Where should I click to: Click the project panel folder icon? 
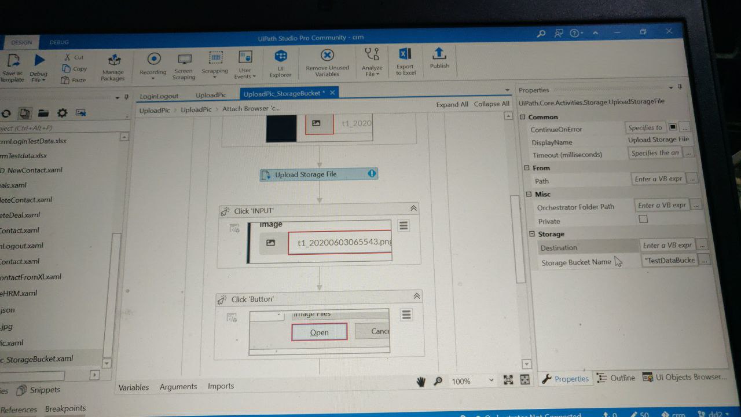coord(43,113)
